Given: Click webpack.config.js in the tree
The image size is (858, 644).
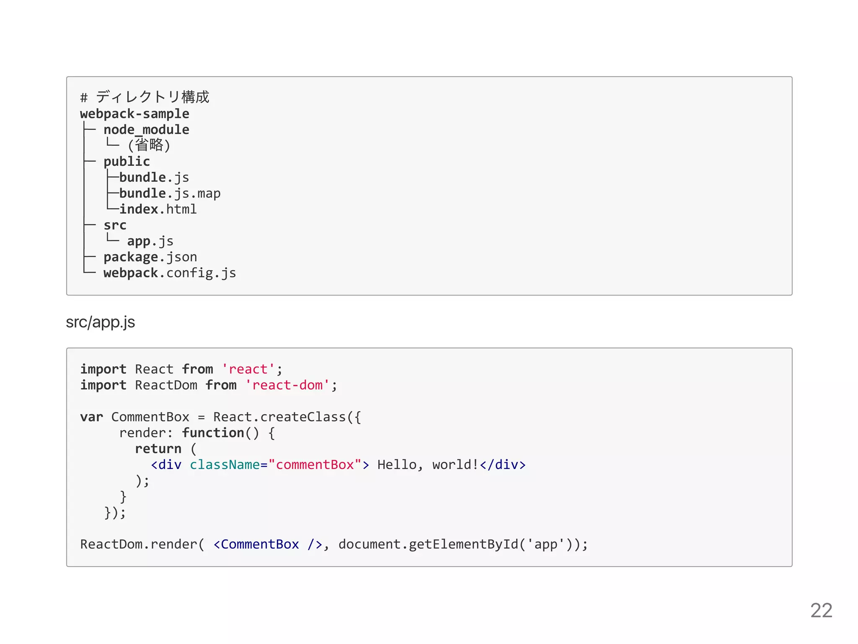Looking at the screenshot, I should pos(170,273).
